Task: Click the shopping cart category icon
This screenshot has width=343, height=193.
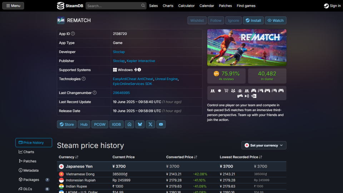Action: (x=226, y=90)
